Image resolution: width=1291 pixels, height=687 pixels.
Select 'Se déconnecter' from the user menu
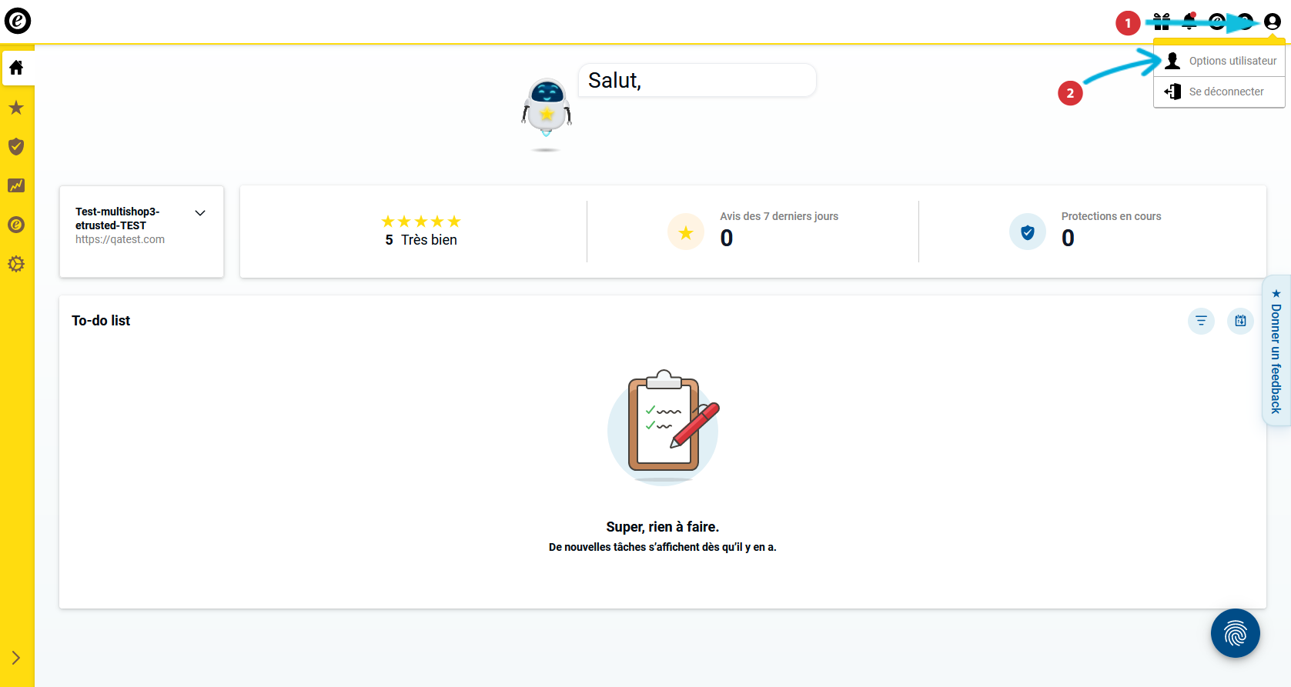click(x=1219, y=92)
